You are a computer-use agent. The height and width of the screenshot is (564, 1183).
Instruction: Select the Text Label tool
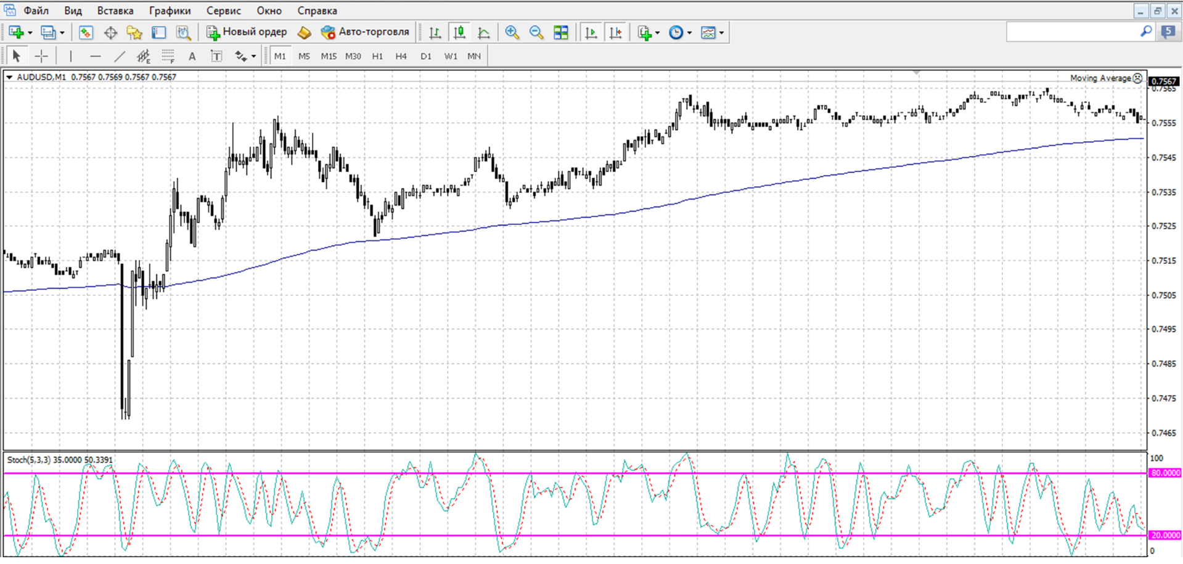pyautogui.click(x=216, y=56)
